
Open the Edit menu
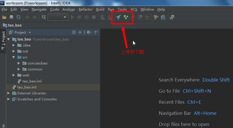(14, 9)
